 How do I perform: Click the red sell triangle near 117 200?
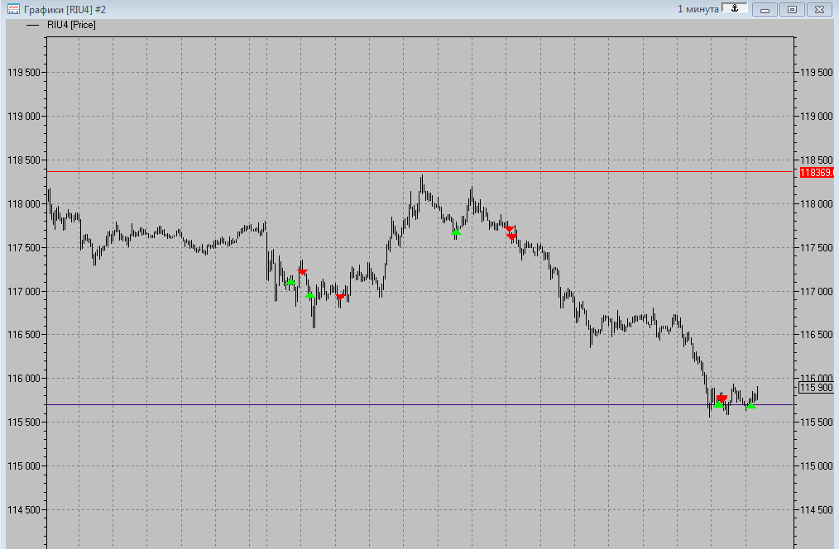[302, 272]
